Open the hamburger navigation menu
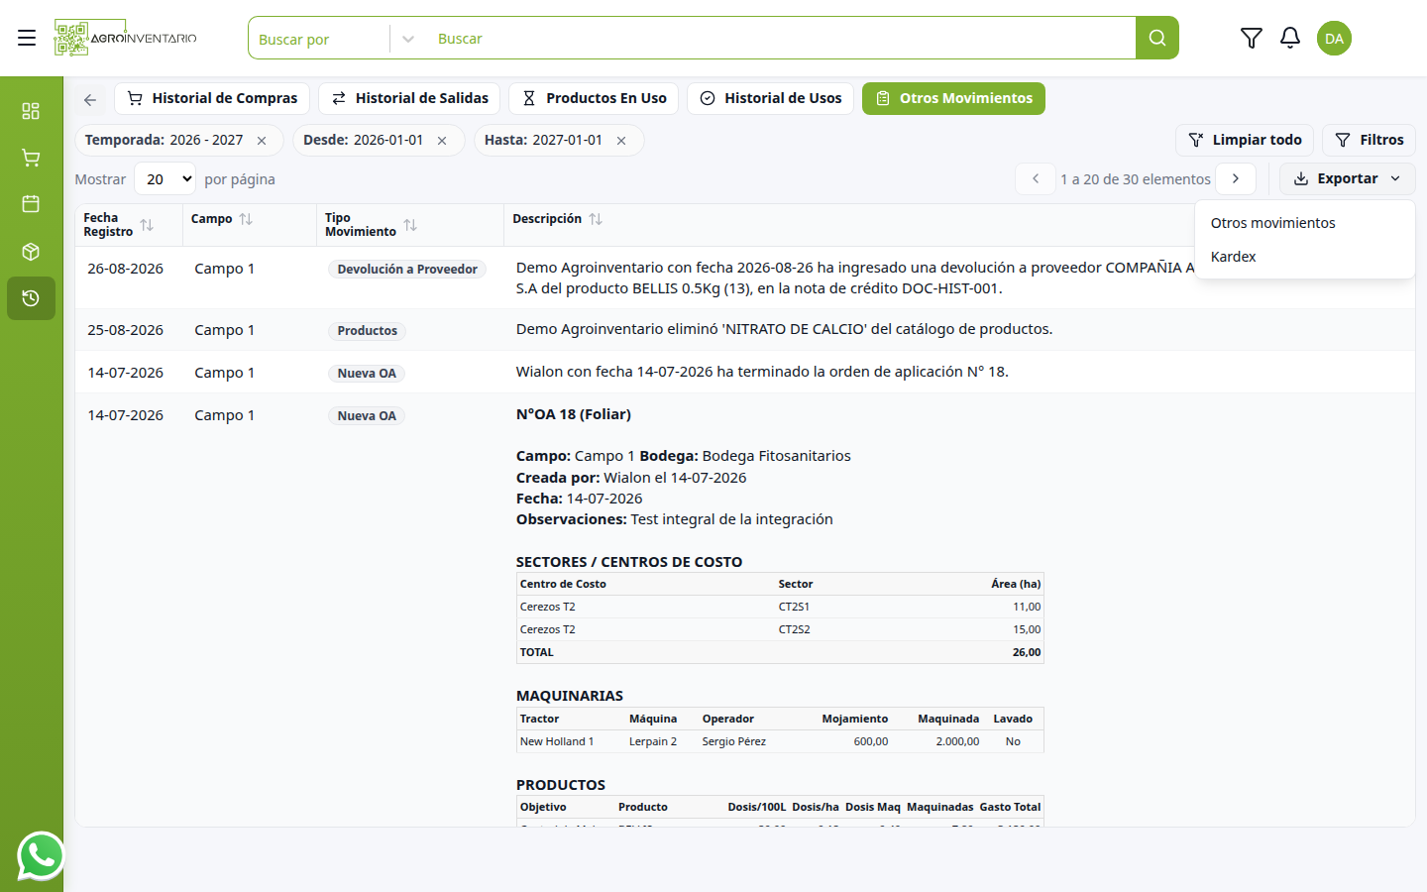1427x892 pixels. (27, 38)
